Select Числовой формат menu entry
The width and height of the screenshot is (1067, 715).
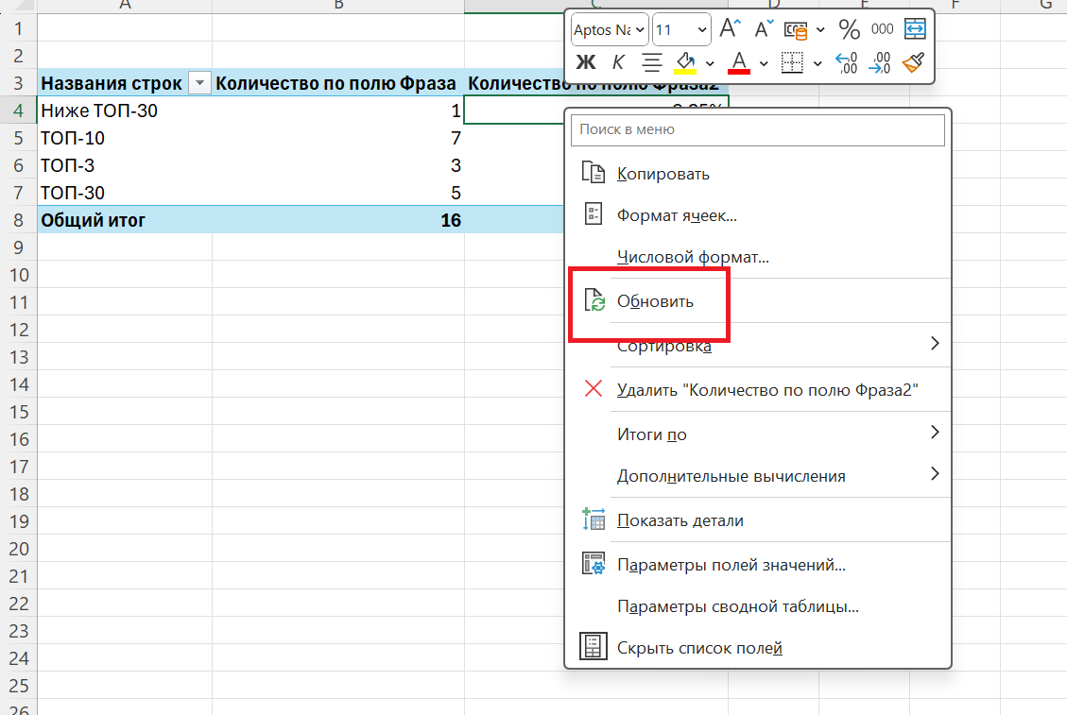coord(757,257)
